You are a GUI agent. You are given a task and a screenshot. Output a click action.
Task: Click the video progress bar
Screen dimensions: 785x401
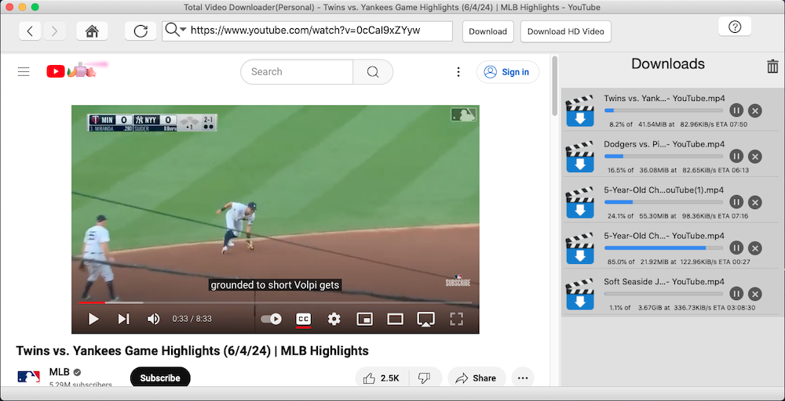click(276, 302)
